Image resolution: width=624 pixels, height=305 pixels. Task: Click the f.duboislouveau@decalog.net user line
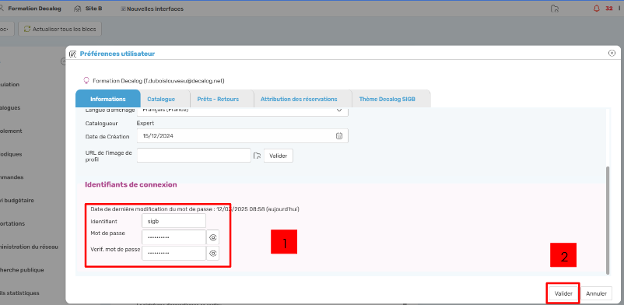tap(159, 81)
